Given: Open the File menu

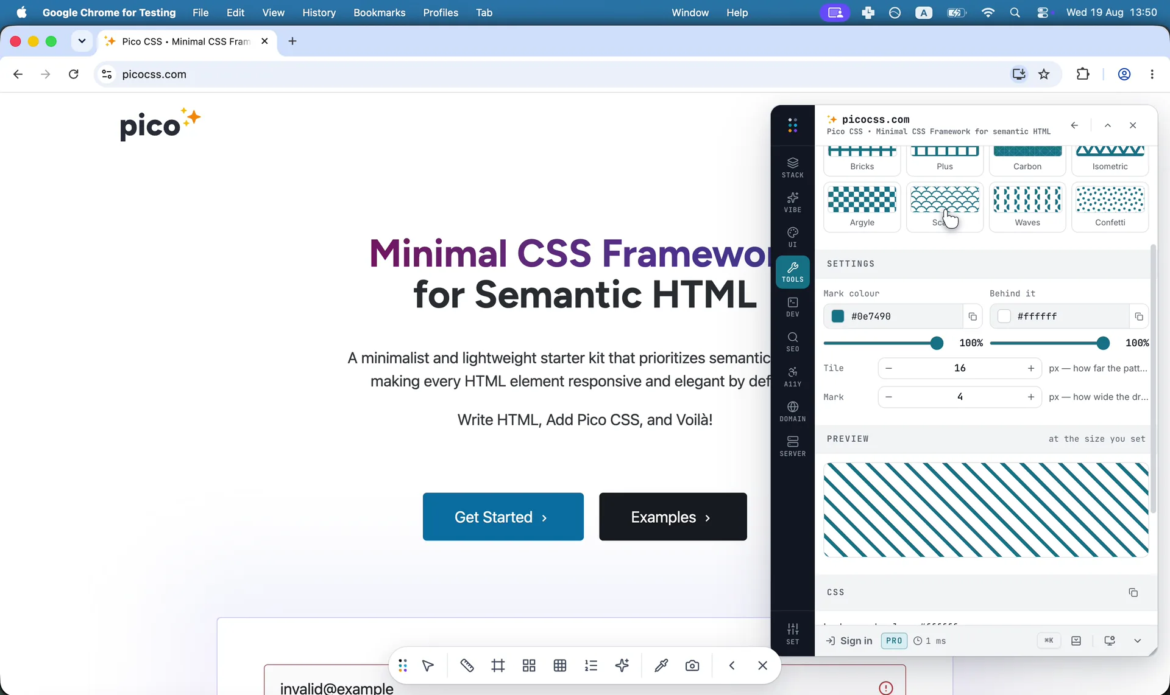Looking at the screenshot, I should tap(200, 13).
